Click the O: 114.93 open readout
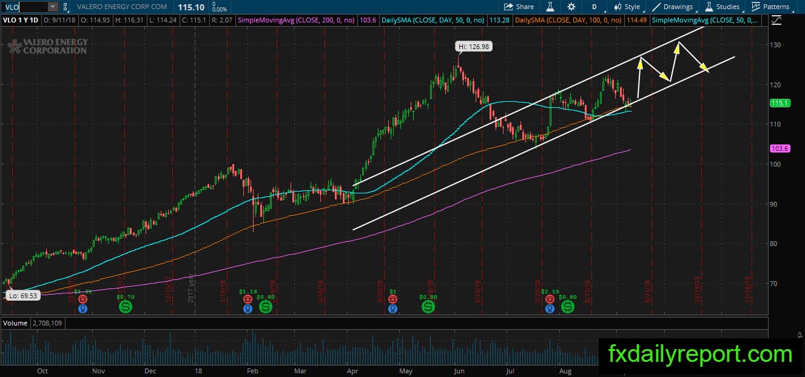The width and height of the screenshot is (805, 377). pyautogui.click(x=97, y=20)
